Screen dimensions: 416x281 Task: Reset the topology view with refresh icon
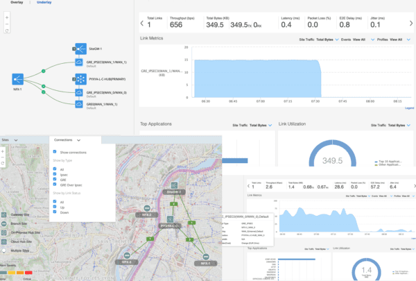6,31
